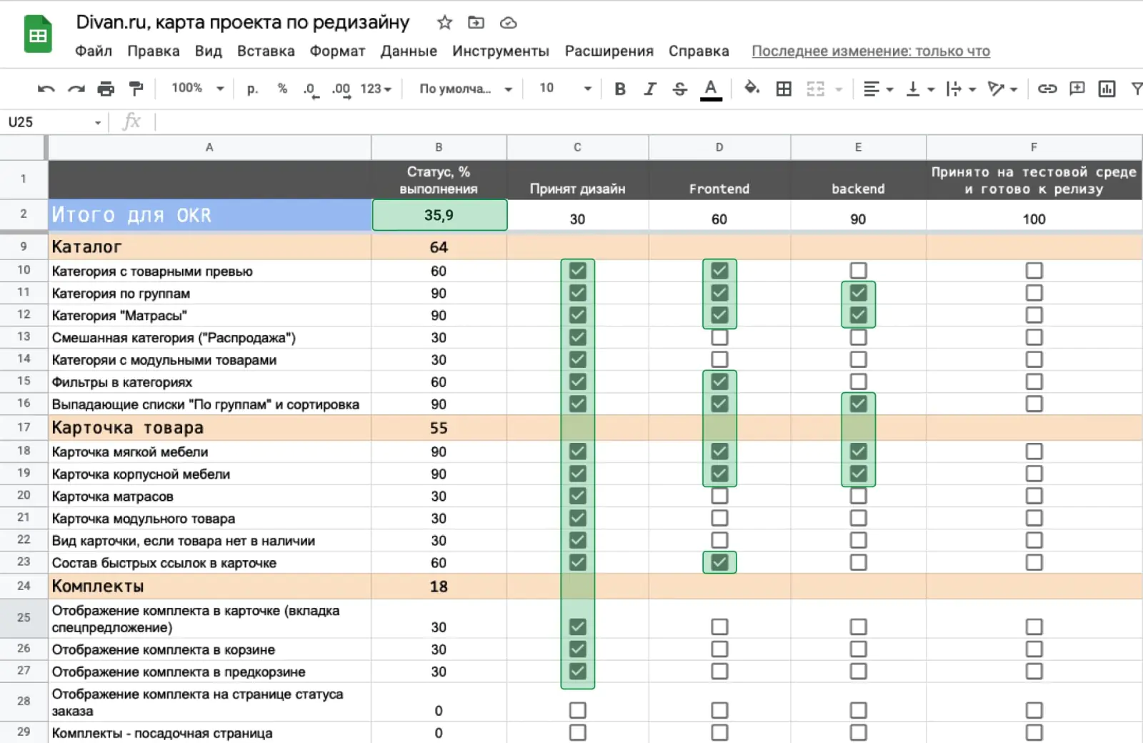Screen dimensions: 1143x743
Task: Select column B header
Action: click(x=439, y=147)
